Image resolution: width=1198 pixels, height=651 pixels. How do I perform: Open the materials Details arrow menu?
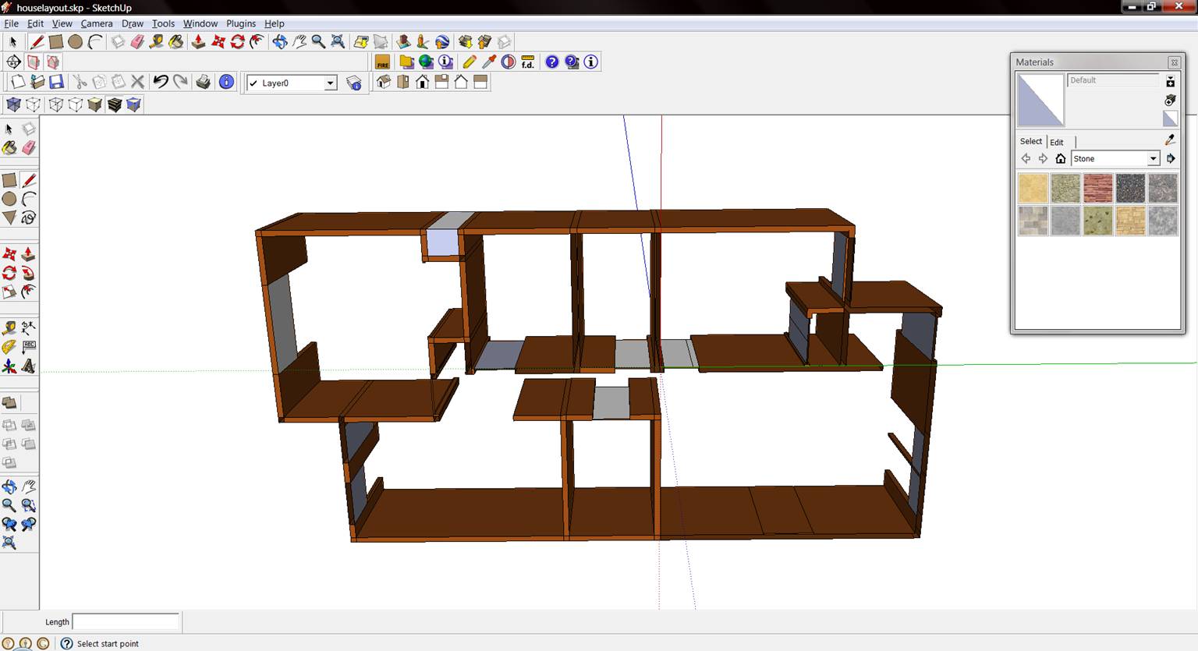click(x=1171, y=159)
